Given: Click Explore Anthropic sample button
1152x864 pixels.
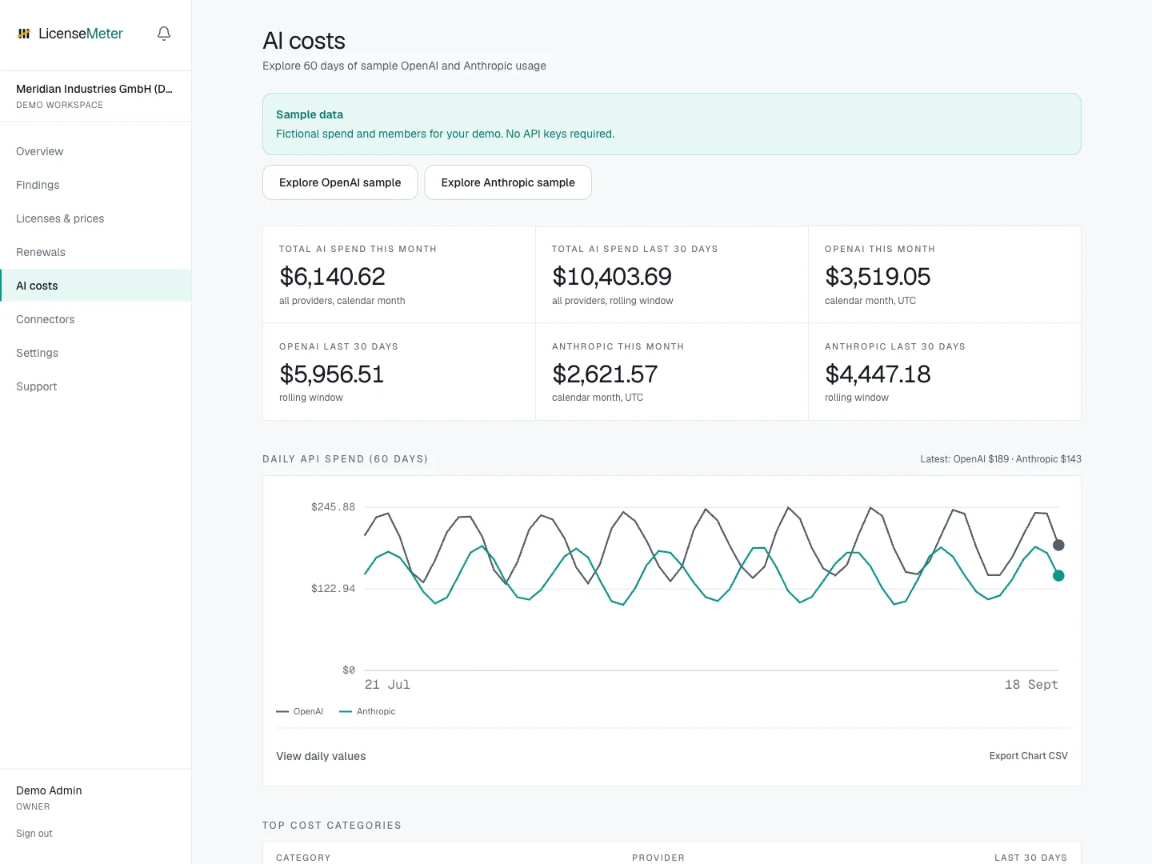Looking at the screenshot, I should click(508, 182).
